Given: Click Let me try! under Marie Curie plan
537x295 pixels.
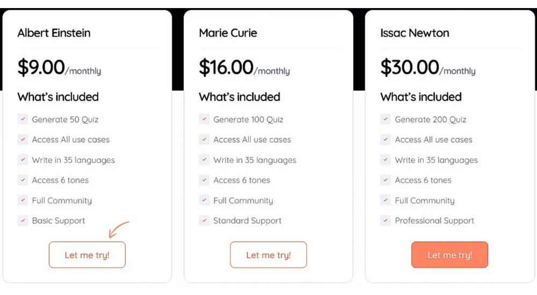Looking at the screenshot, I should [268, 255].
